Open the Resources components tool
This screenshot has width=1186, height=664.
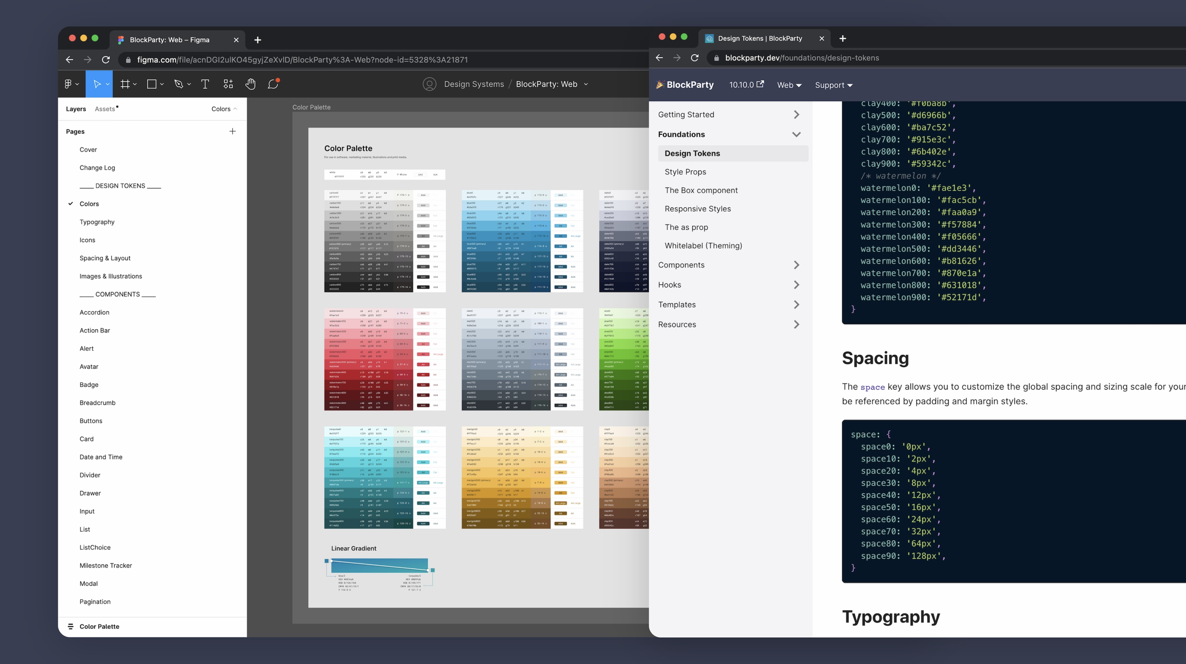point(228,84)
